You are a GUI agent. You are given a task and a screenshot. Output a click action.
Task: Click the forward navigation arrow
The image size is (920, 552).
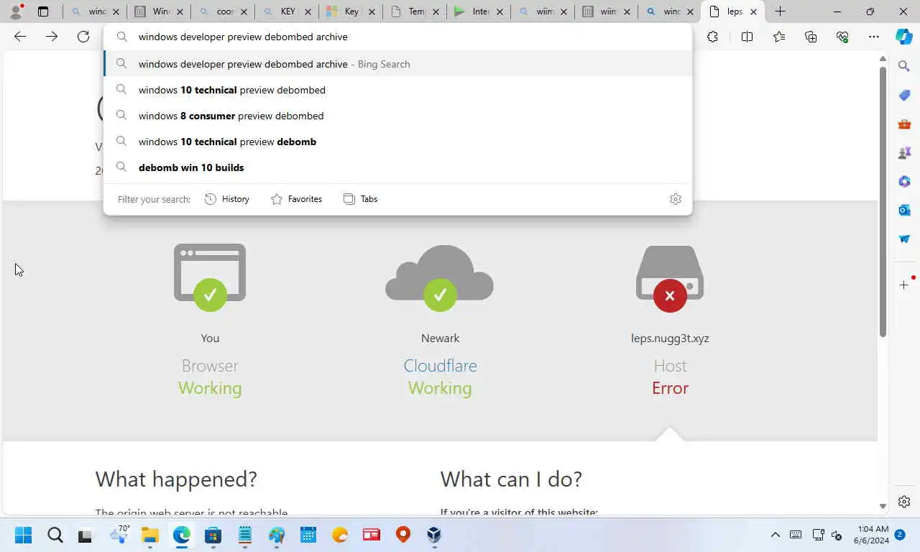click(x=52, y=37)
